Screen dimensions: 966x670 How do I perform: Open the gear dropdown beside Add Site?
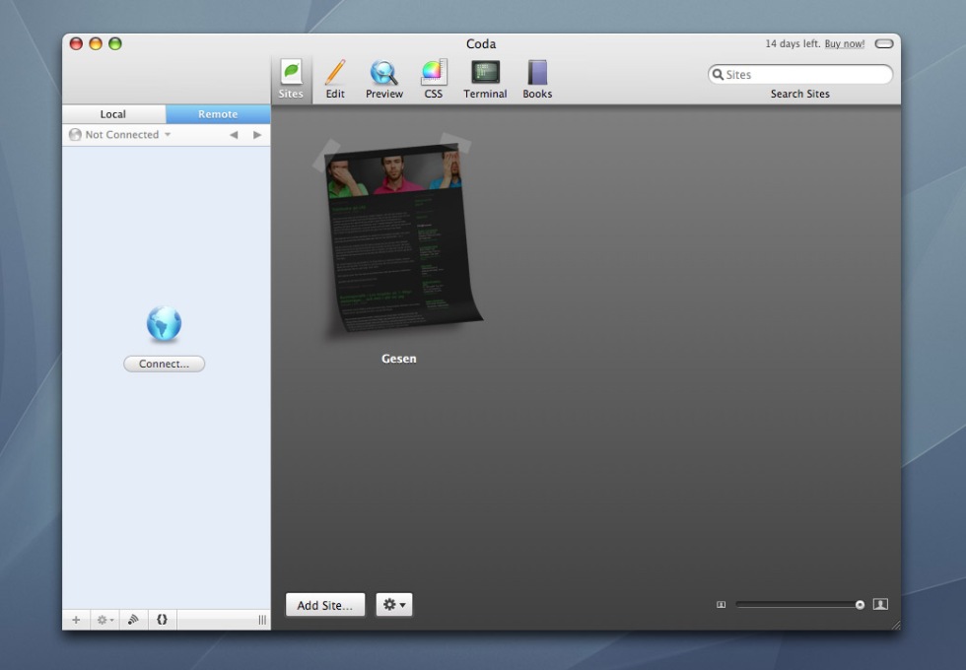tap(394, 605)
